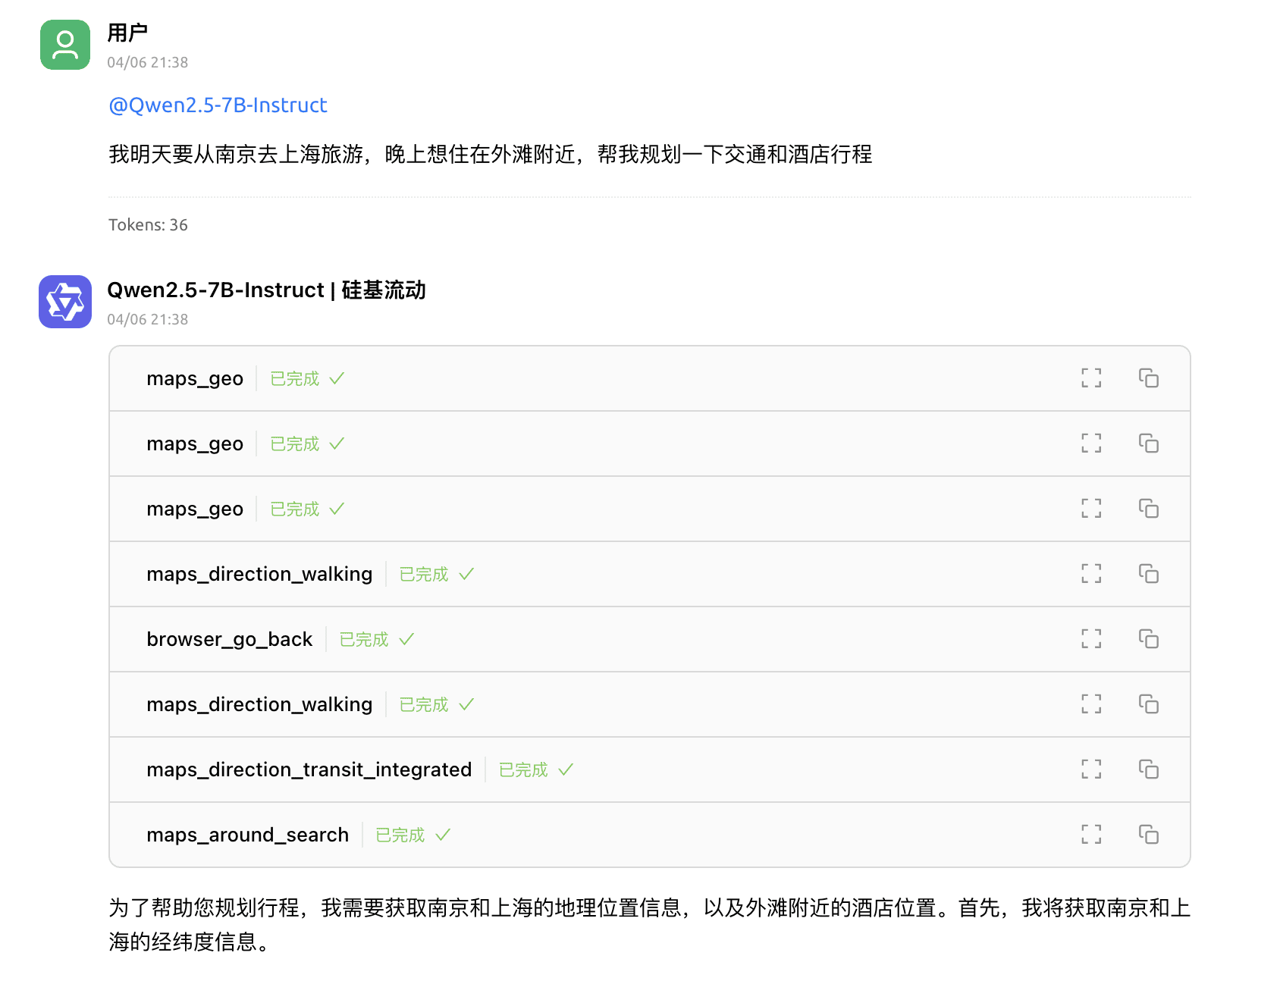Copy maps_around_search tool result
Viewport: 1280px width, 981px height.
coord(1148,835)
